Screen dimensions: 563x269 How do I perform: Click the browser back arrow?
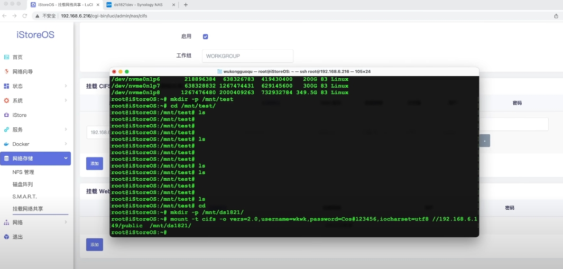tap(5, 16)
